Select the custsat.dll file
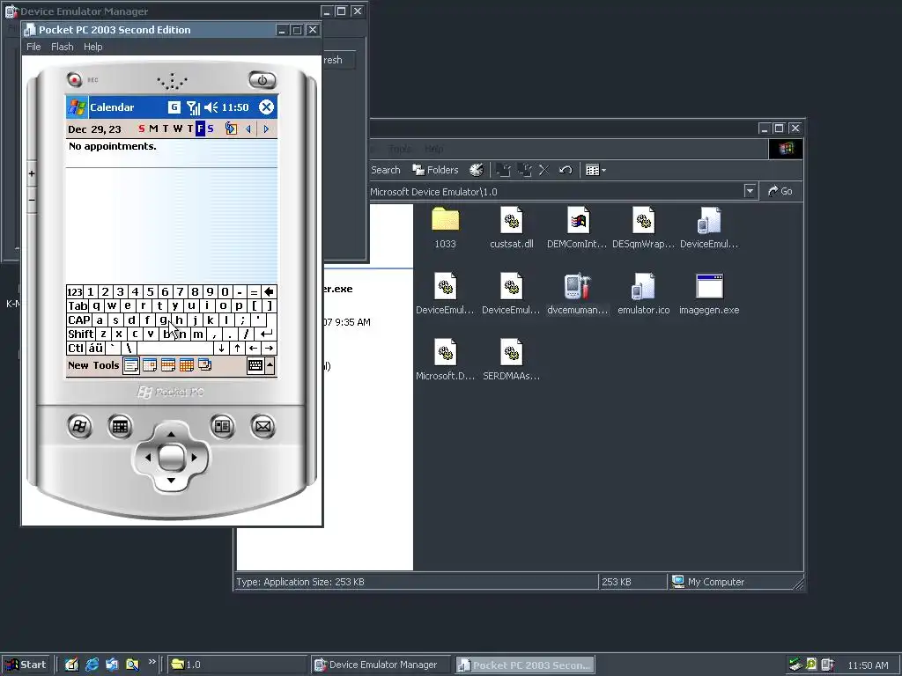The image size is (902, 676). (x=512, y=228)
